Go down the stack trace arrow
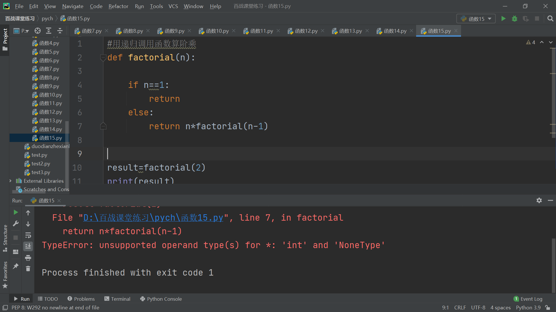 28,224
